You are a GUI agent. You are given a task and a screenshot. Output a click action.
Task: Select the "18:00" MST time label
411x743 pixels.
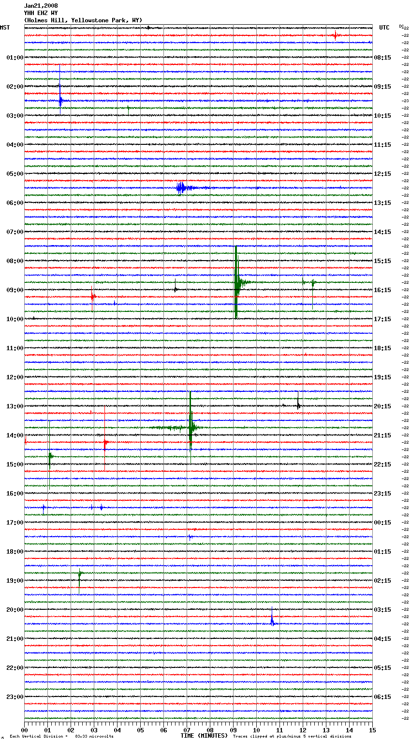pos(15,552)
